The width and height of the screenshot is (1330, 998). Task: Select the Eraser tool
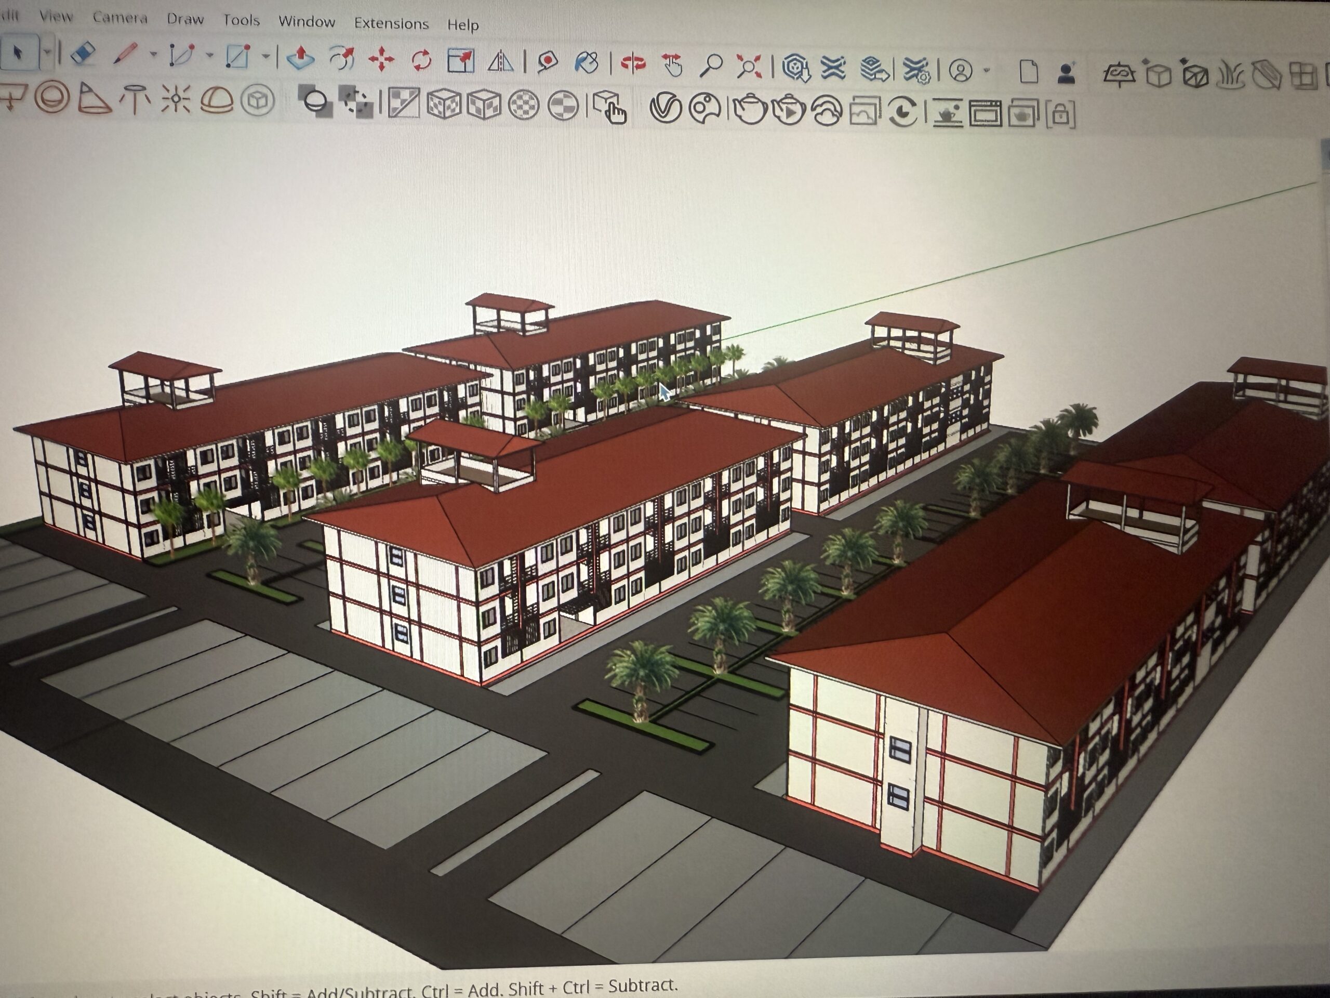click(x=83, y=54)
